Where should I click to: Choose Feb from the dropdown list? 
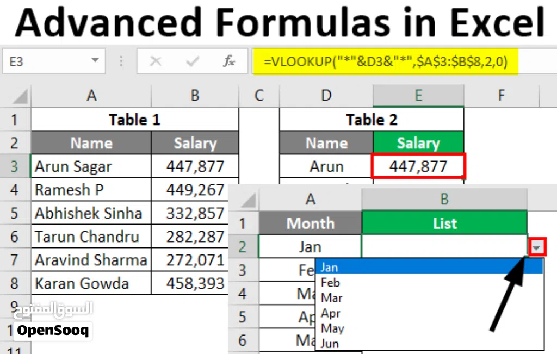pos(330,283)
